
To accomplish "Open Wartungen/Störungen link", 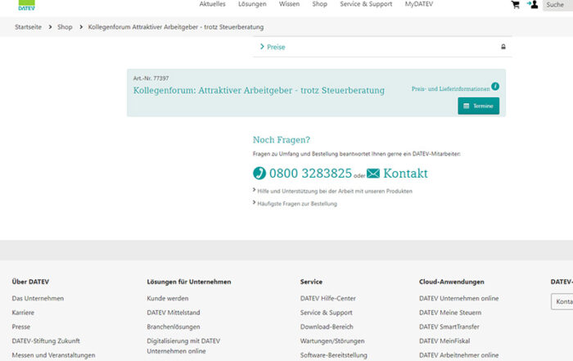I will 332,341.
